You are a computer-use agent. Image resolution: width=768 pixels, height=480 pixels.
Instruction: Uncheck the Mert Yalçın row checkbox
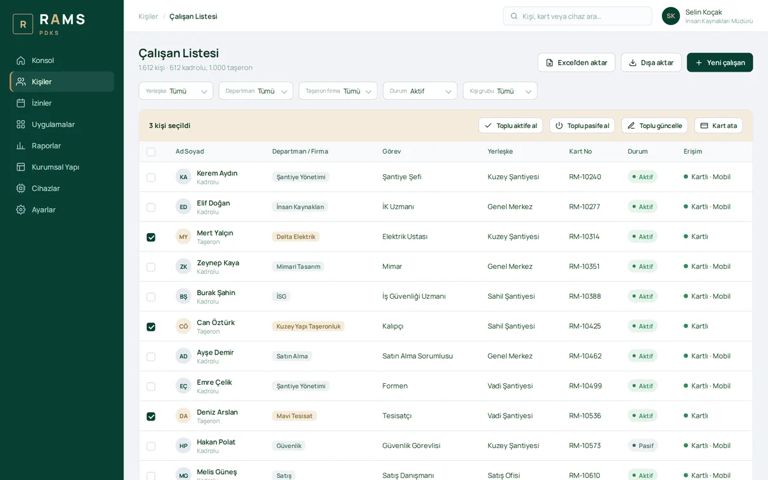pos(151,237)
